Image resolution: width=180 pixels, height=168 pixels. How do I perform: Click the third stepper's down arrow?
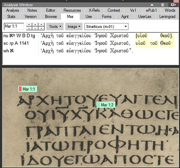[x=41, y=28]
